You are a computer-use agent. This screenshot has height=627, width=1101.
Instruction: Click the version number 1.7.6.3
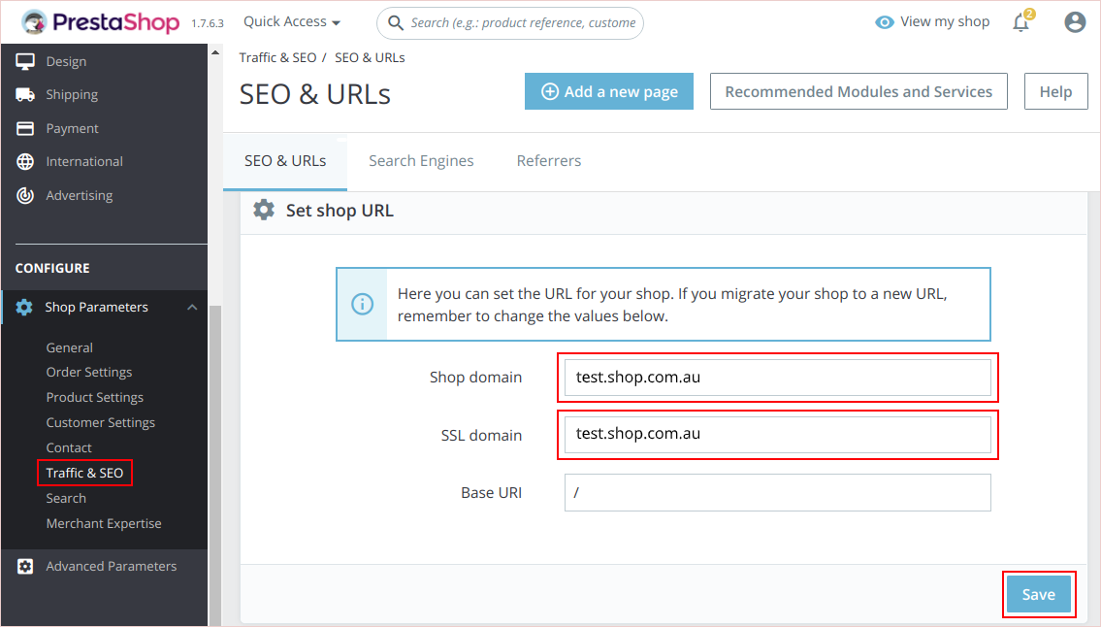(208, 23)
